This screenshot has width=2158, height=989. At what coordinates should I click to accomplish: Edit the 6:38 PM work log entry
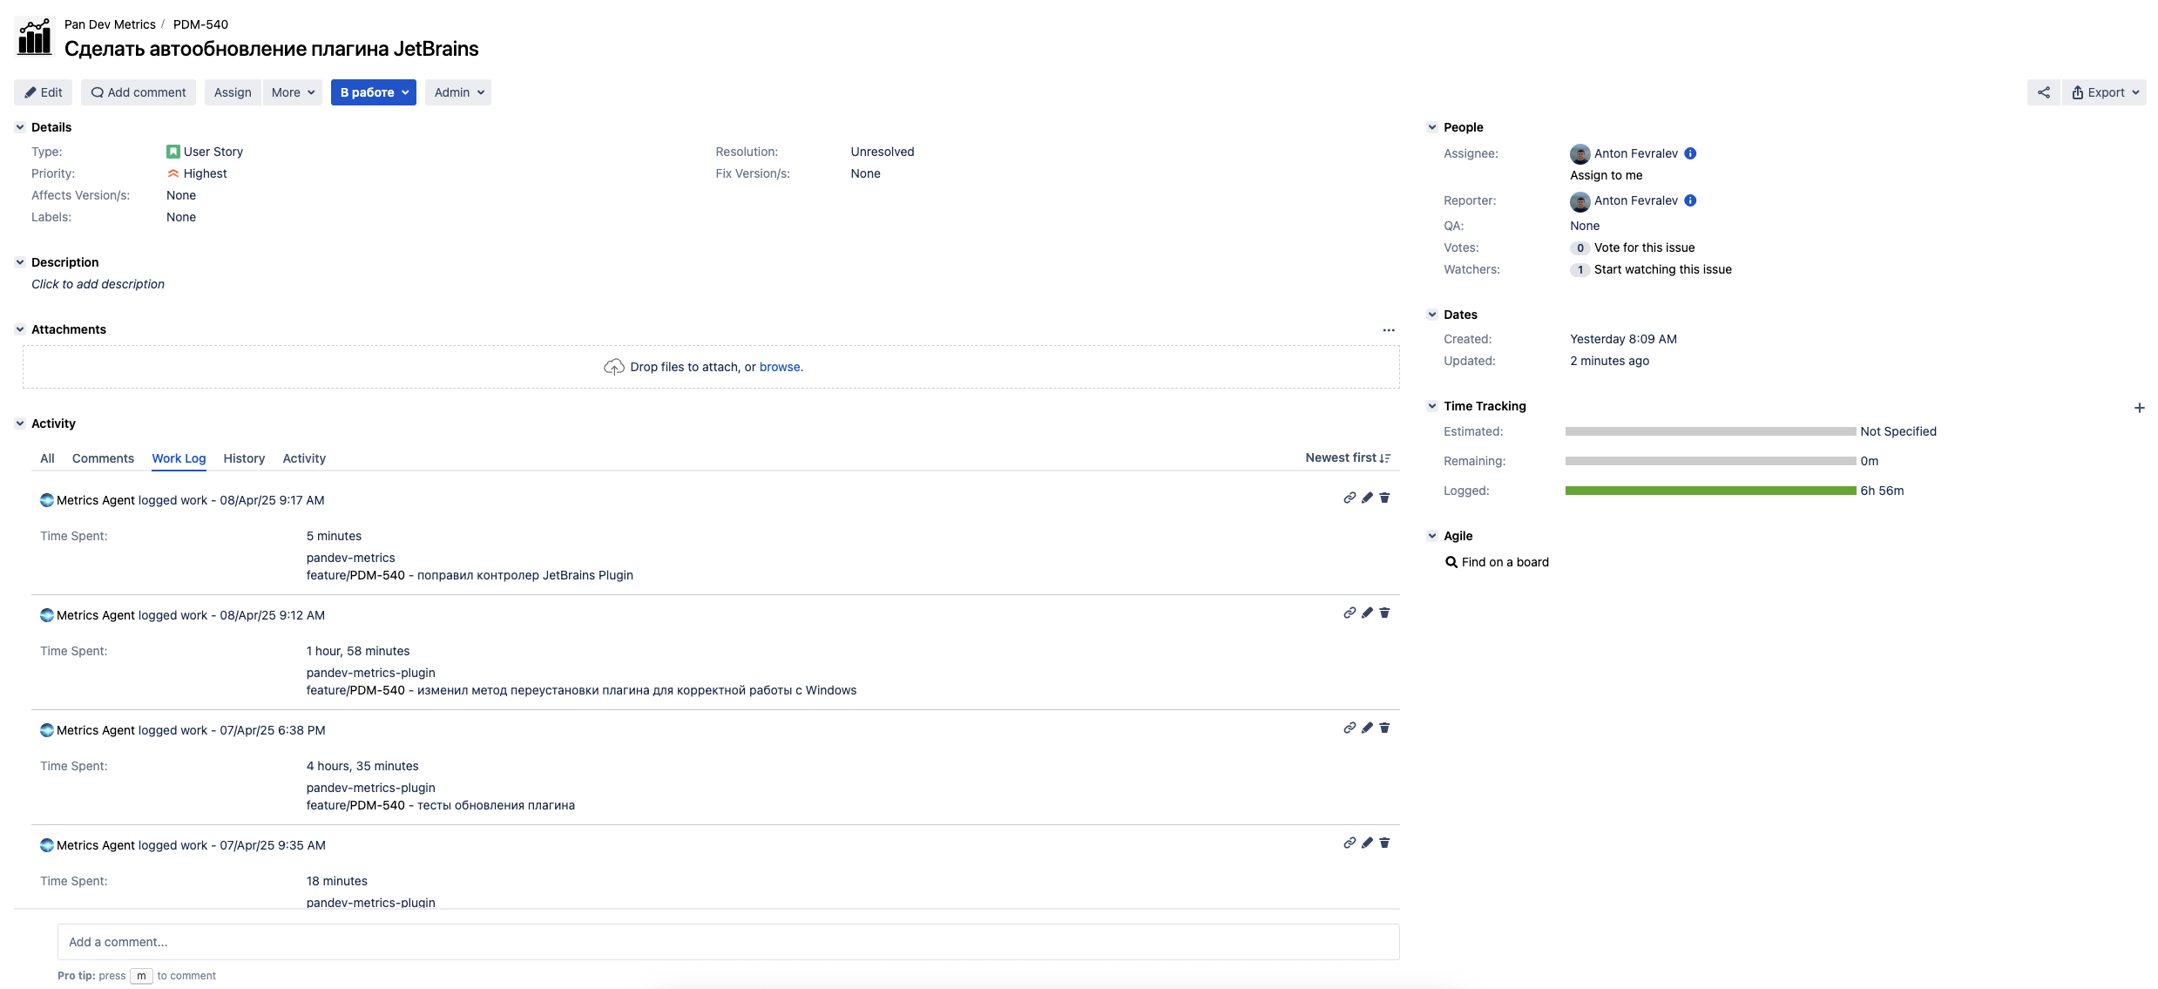click(1367, 728)
